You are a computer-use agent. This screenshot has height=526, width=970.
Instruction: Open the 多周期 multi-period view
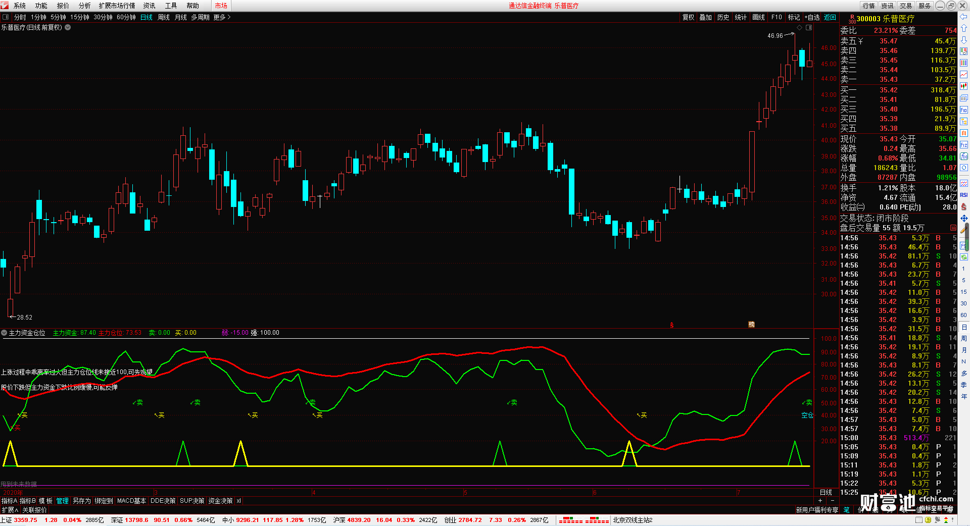pos(200,17)
